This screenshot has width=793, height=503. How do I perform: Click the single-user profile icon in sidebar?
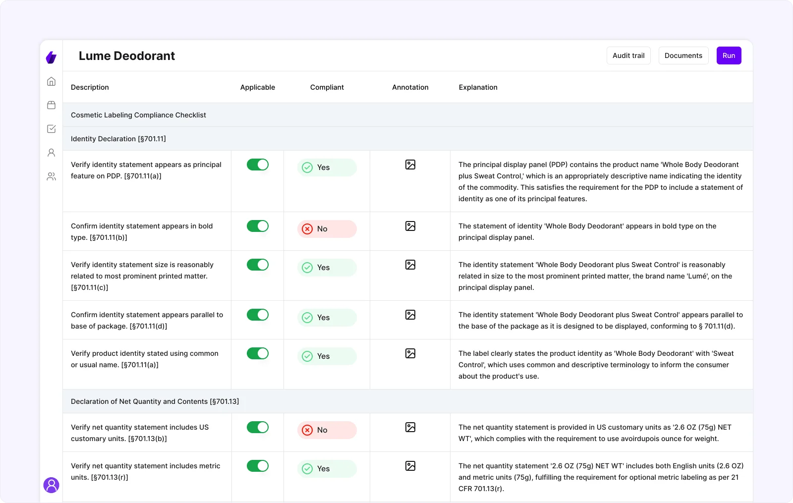51,153
